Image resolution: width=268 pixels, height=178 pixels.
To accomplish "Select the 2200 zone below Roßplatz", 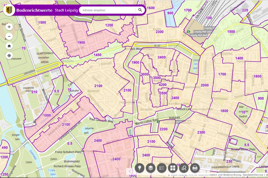I will coord(163,129).
